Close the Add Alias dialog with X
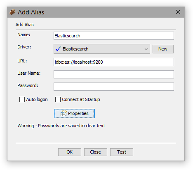 (178, 12)
